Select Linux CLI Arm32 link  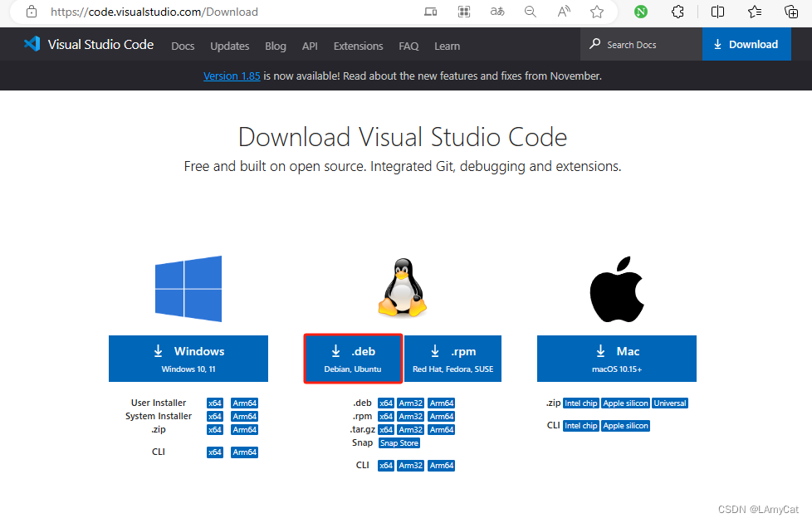411,466
